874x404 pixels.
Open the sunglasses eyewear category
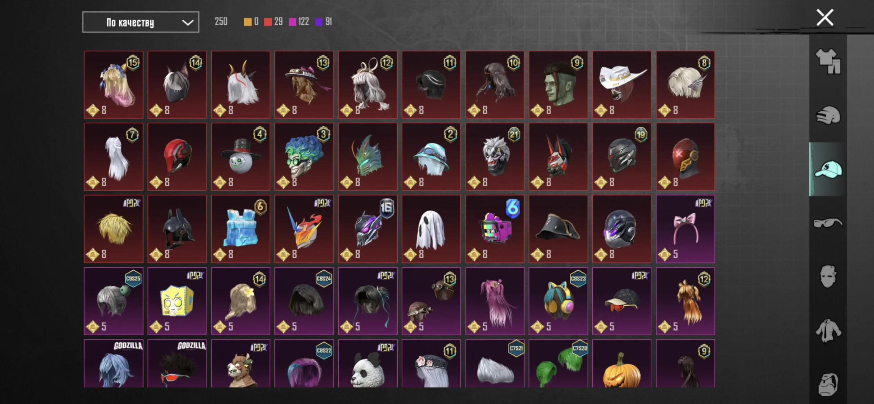pyautogui.click(x=828, y=223)
